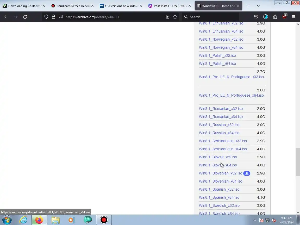The width and height of the screenshot is (300, 225).
Task: Open the taskbar clock and date
Action: [287, 220]
